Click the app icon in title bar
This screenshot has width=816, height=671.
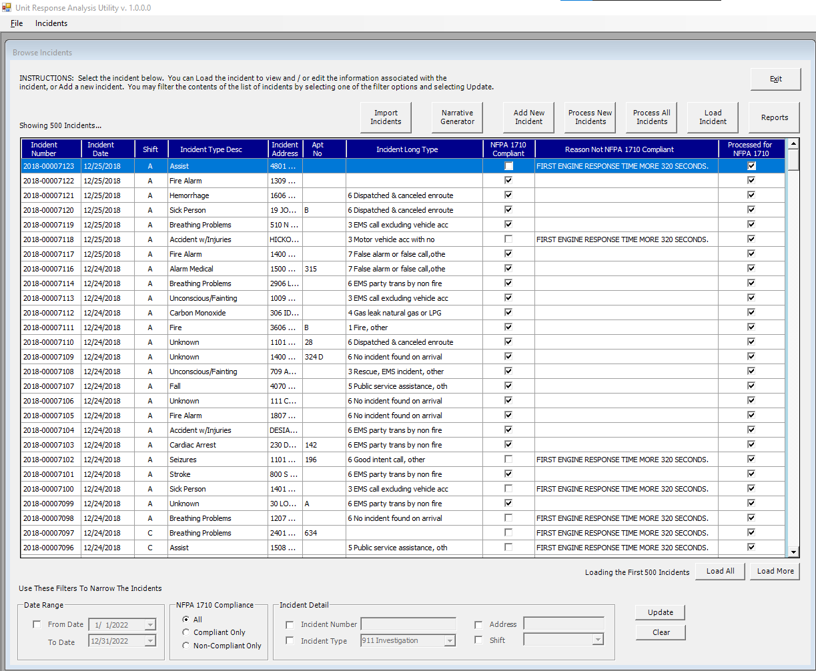click(x=7, y=7)
